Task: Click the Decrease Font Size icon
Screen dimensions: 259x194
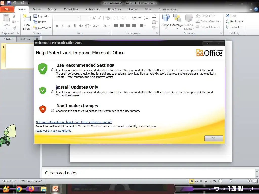Action: (x=99, y=18)
